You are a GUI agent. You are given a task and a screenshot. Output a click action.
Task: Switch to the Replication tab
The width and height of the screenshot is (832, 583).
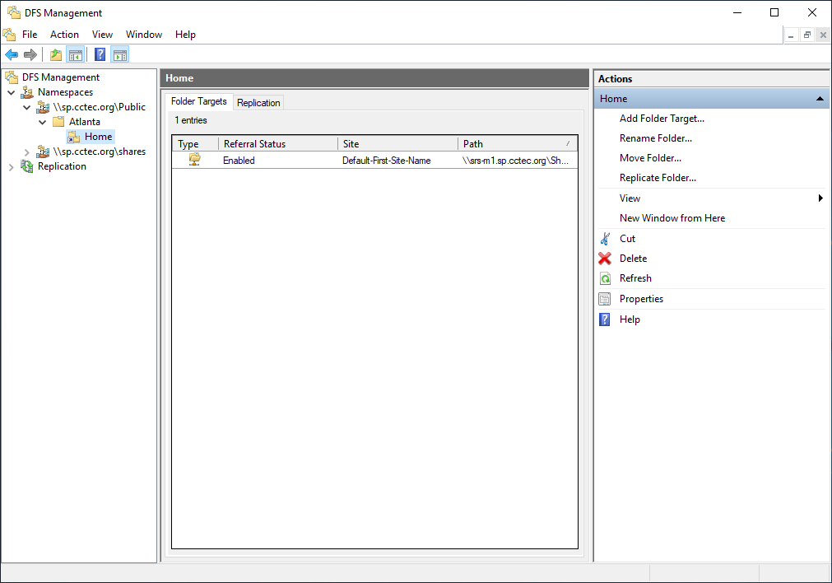258,103
